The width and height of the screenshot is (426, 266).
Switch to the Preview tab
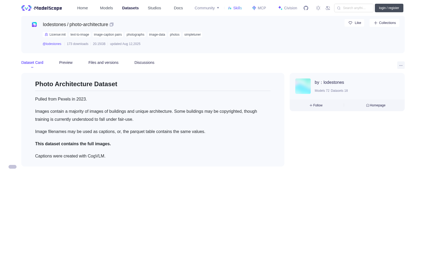66,63
